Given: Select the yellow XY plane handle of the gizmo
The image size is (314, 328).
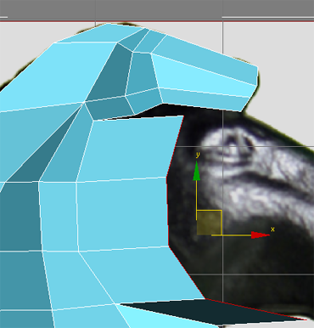Looking at the screenshot, I should pos(209,223).
